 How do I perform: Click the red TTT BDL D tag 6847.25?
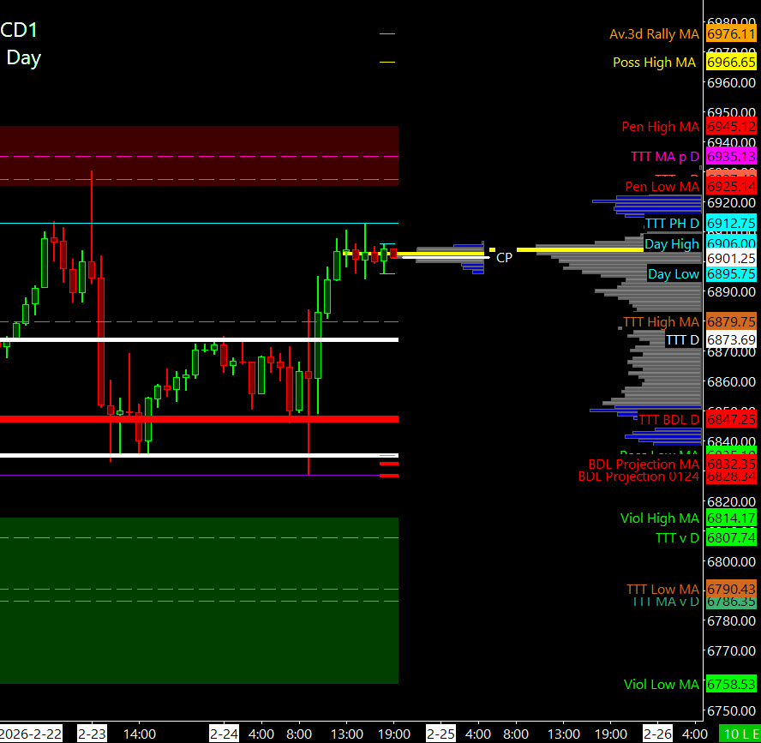coord(731,420)
